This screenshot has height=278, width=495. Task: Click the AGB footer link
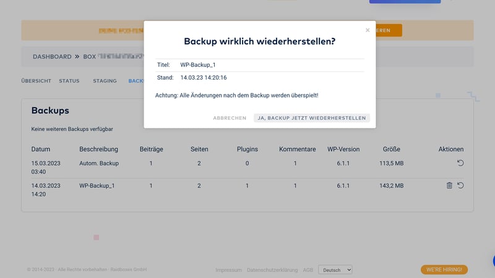[x=309, y=270]
